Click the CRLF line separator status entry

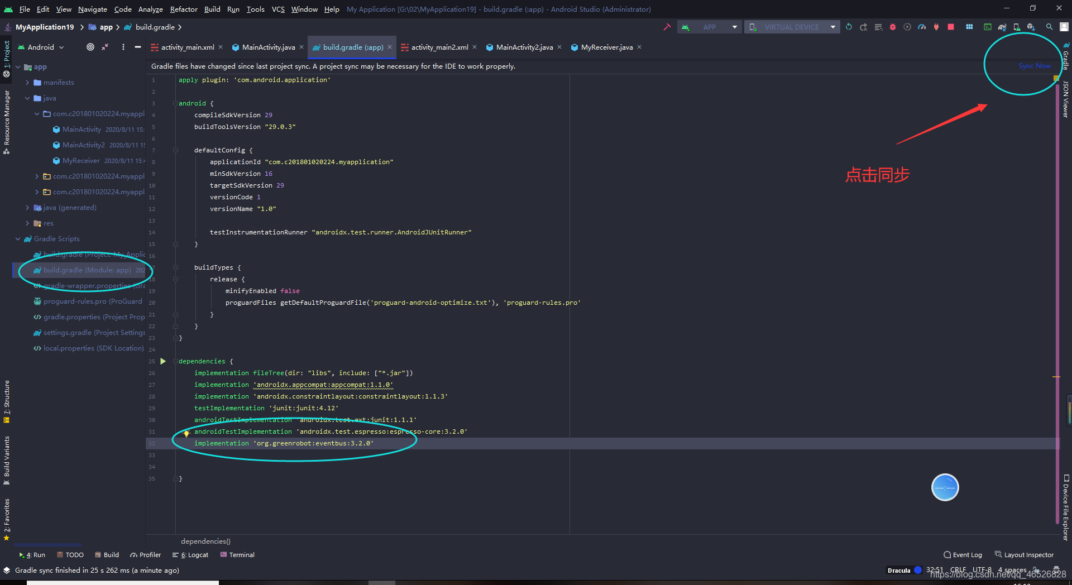point(958,570)
